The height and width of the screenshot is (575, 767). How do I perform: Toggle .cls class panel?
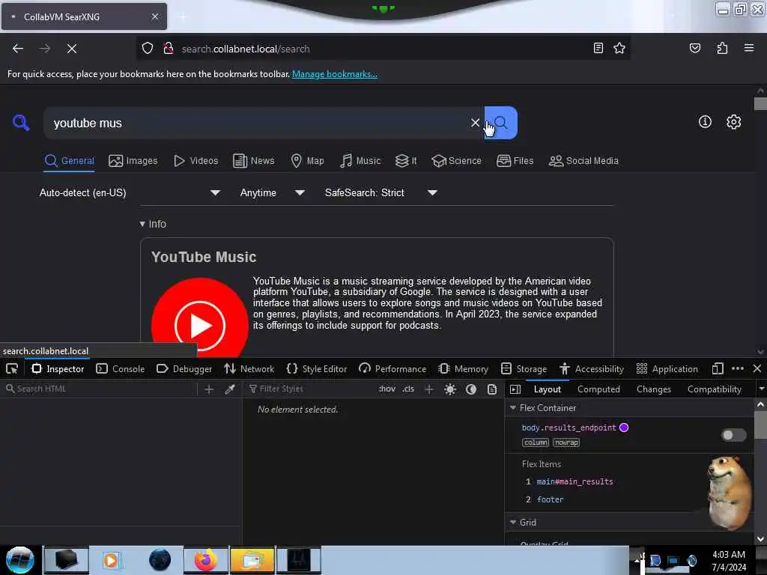[x=408, y=389]
